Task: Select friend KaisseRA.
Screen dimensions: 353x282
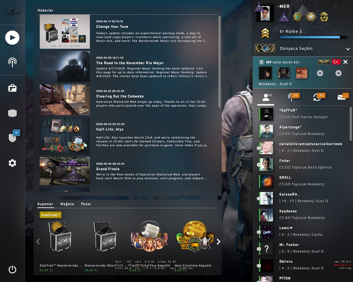Action: [x=303, y=198]
